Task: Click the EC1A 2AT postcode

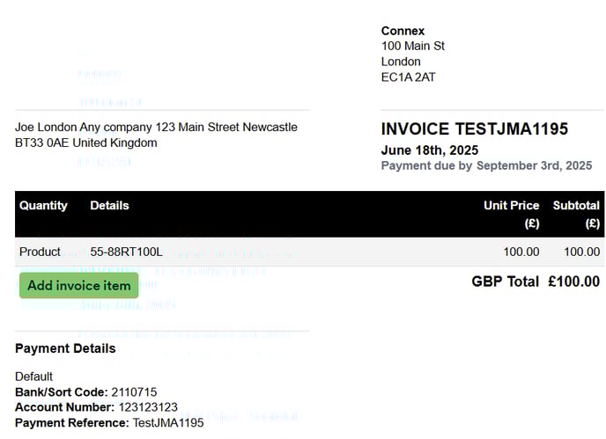Action: click(408, 77)
